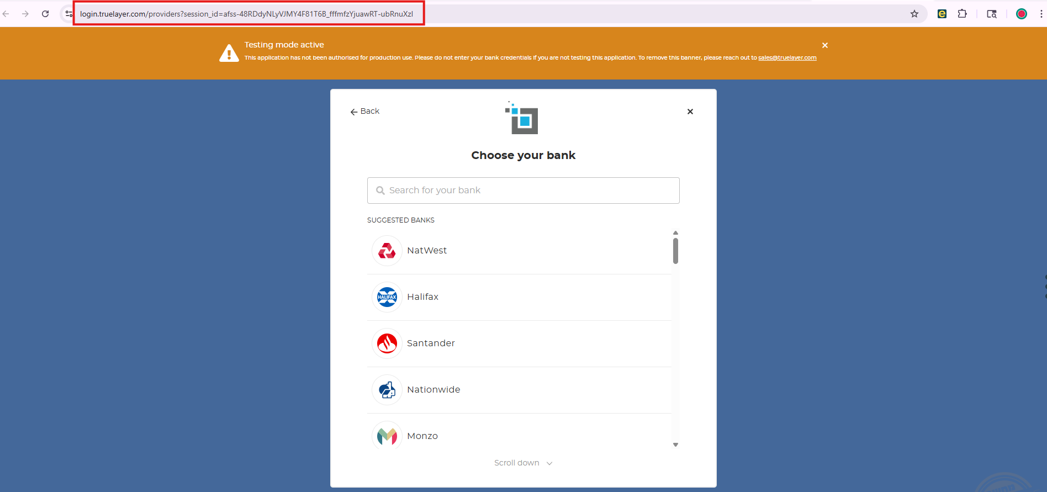Viewport: 1047px width, 492px height.
Task: Click the browser back arrow
Action: tap(6, 14)
